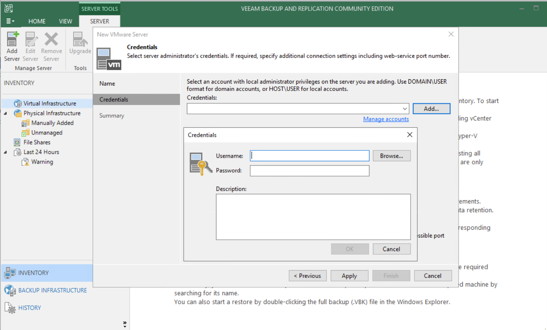The height and width of the screenshot is (330, 547).
Task: Click the Inventory pane icon
Action: (10, 273)
